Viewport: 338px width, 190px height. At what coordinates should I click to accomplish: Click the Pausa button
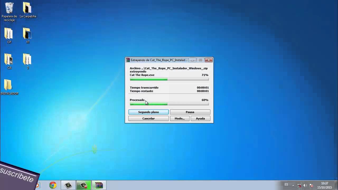[190, 112]
